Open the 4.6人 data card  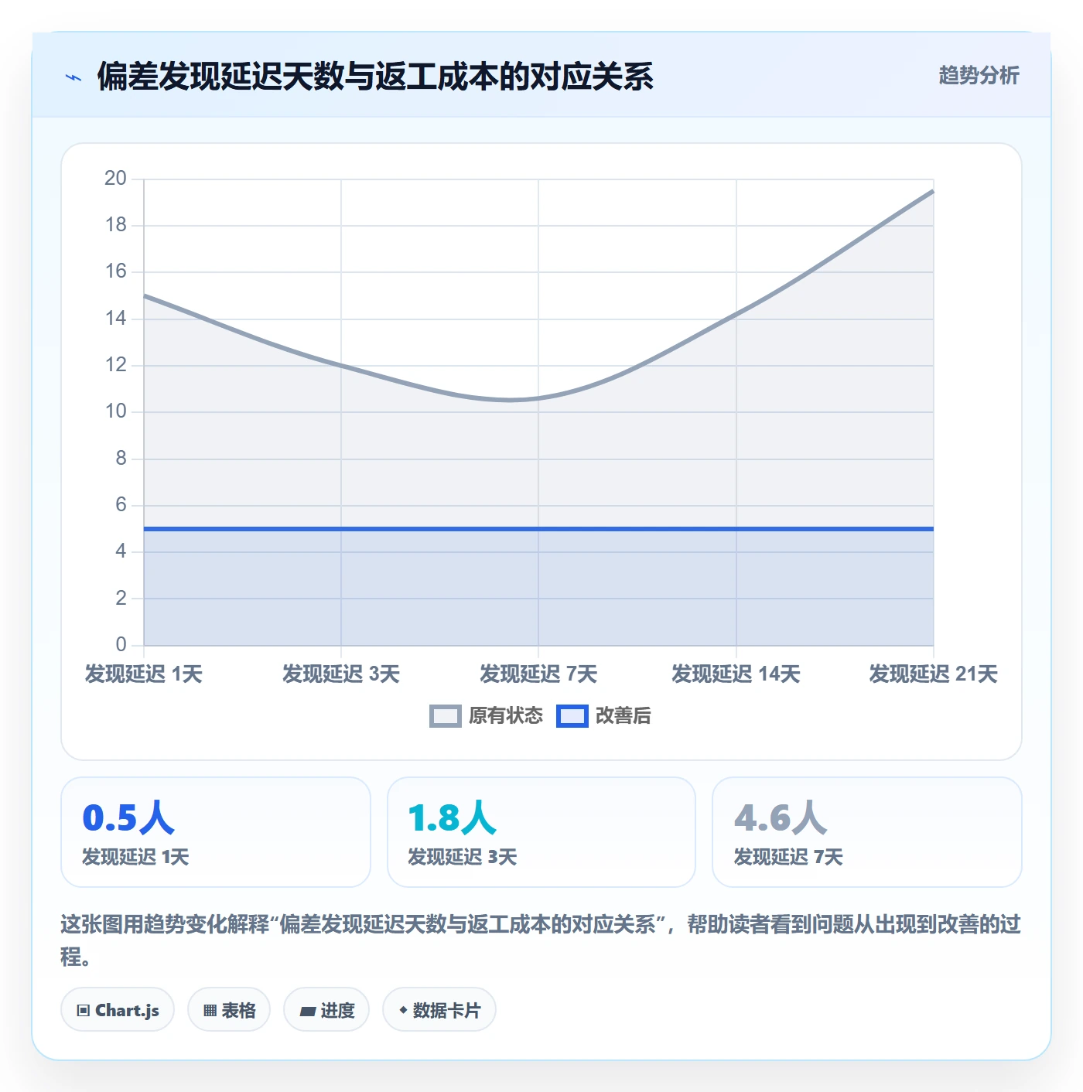867,832
